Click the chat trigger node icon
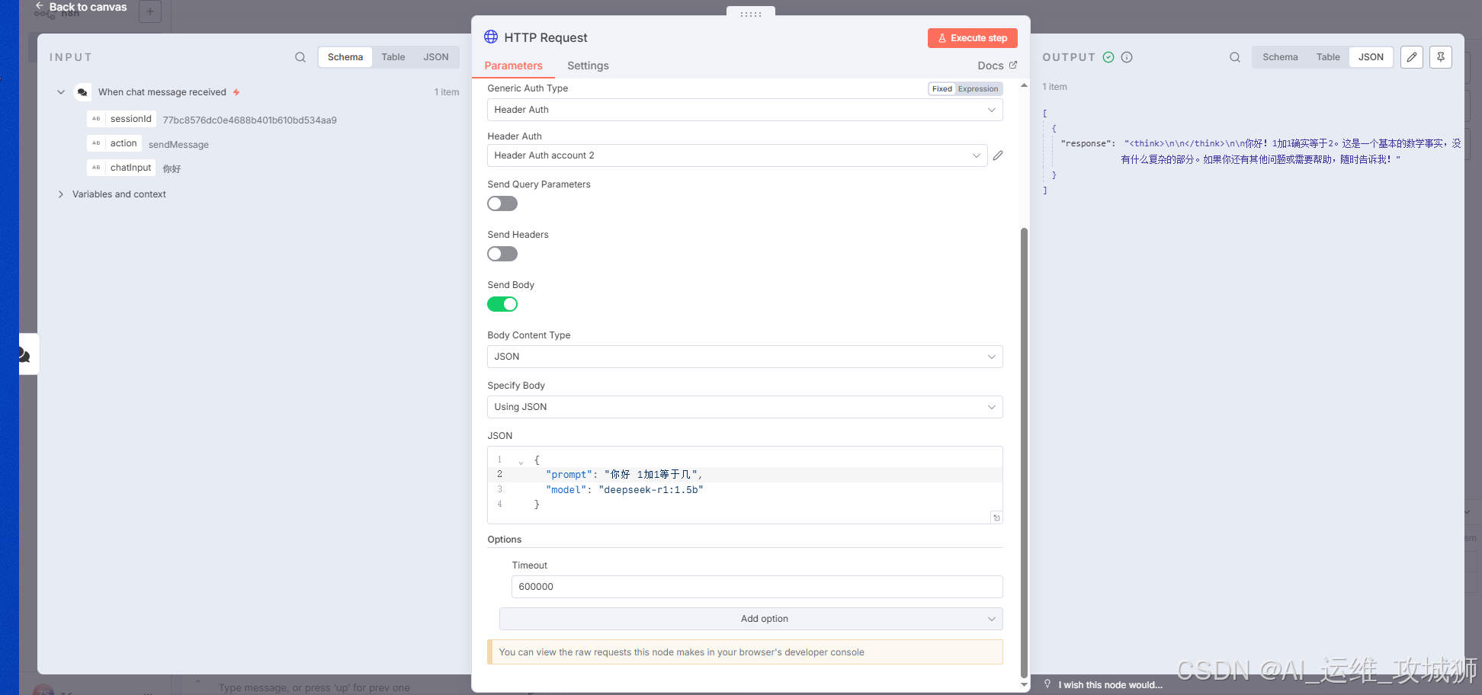This screenshot has width=1482, height=695. coord(82,92)
